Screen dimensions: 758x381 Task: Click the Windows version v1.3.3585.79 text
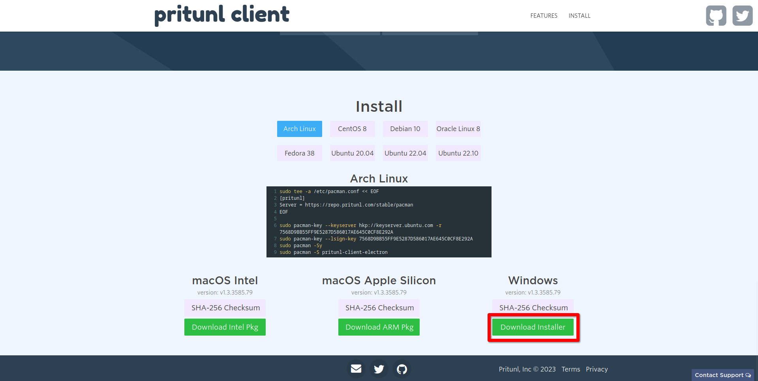coord(533,293)
